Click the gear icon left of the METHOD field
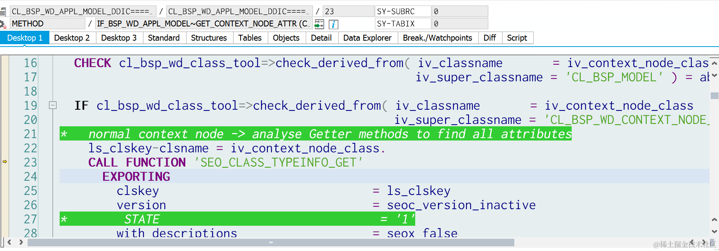The width and height of the screenshot is (719, 251). (x=2, y=24)
